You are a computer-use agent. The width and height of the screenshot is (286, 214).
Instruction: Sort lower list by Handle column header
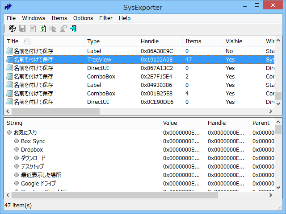[x=227, y=123]
